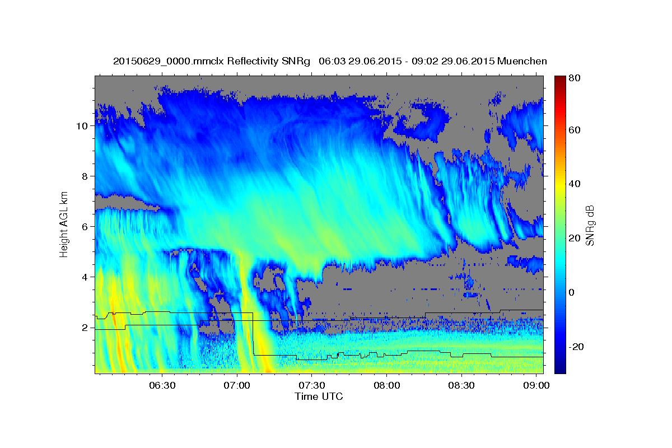Click the 08:30 time tick label
Screen dimensions: 672x448
coord(461,386)
